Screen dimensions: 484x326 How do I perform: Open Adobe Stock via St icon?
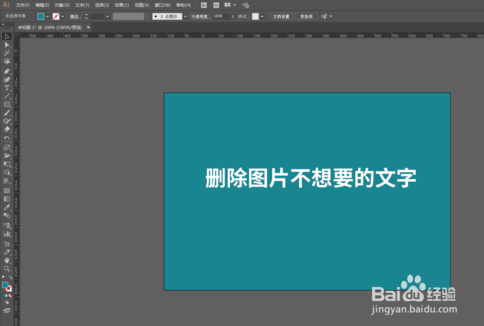click(x=216, y=5)
